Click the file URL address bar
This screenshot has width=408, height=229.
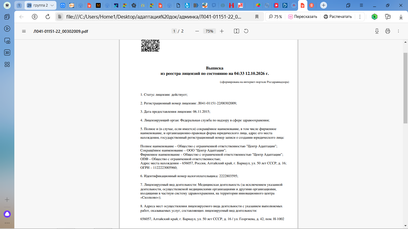(x=154, y=17)
